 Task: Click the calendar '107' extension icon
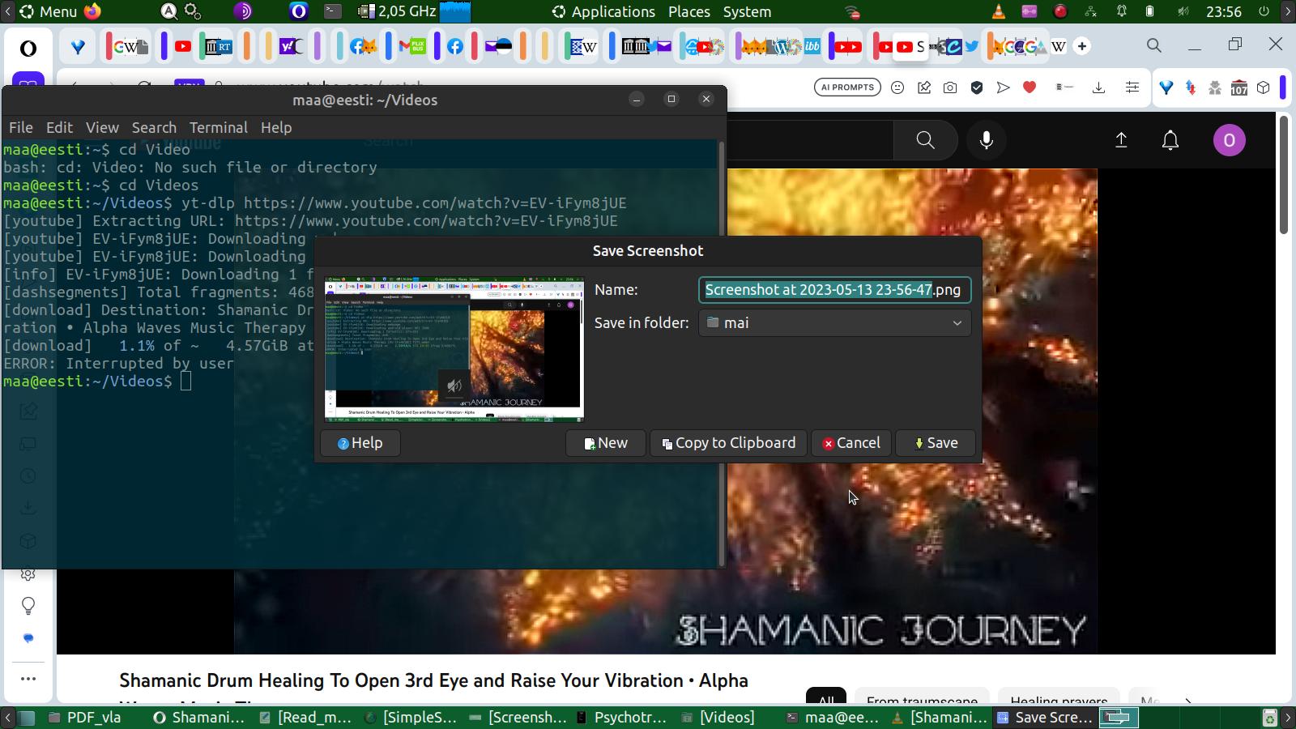pos(1239,87)
